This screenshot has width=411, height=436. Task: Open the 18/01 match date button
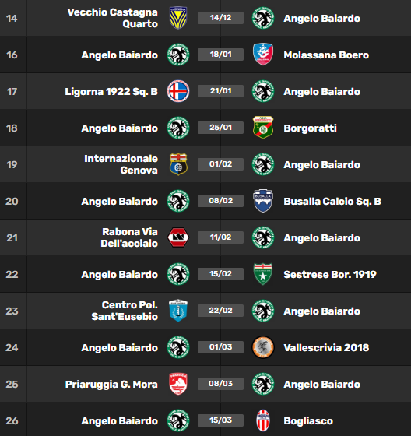pos(220,54)
